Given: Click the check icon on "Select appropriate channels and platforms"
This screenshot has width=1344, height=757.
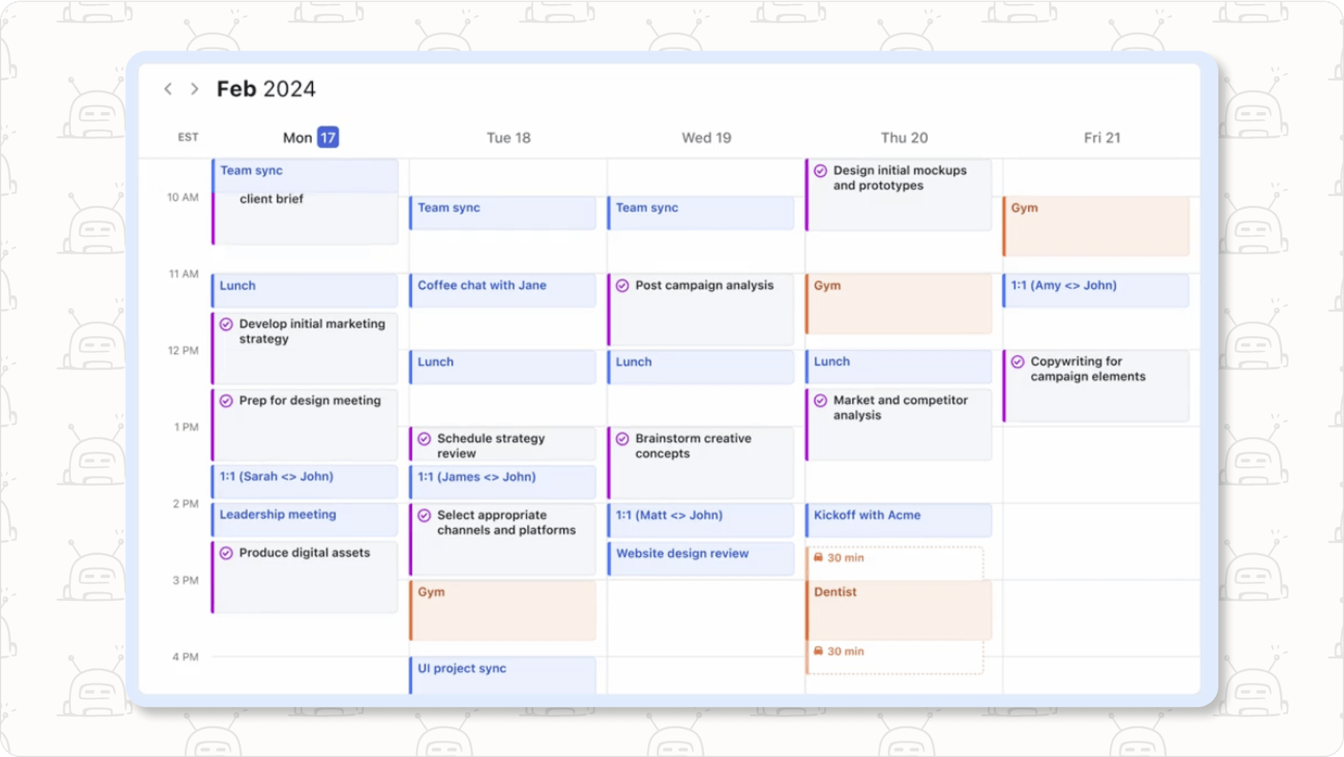Looking at the screenshot, I should (425, 515).
